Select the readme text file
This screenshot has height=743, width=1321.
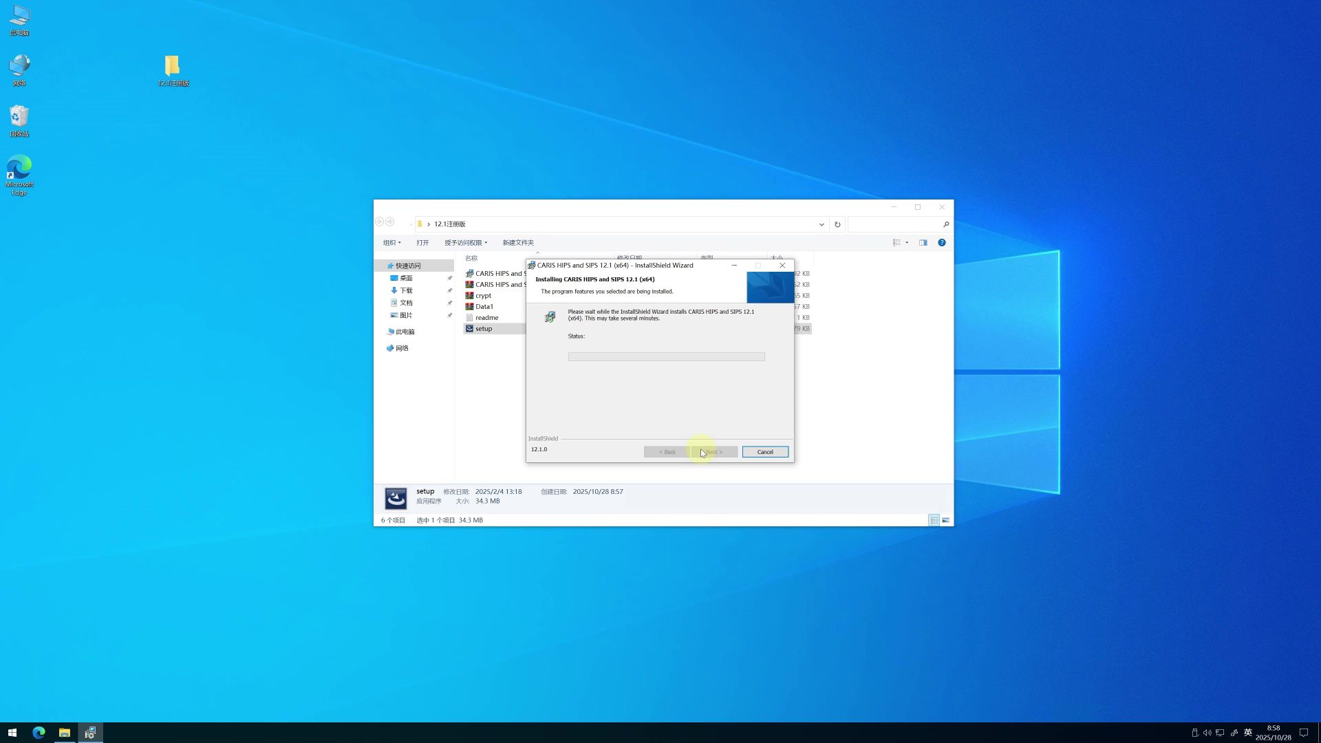pos(486,318)
